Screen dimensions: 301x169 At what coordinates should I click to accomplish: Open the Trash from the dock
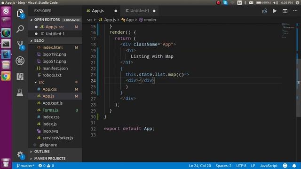[x=6, y=163]
